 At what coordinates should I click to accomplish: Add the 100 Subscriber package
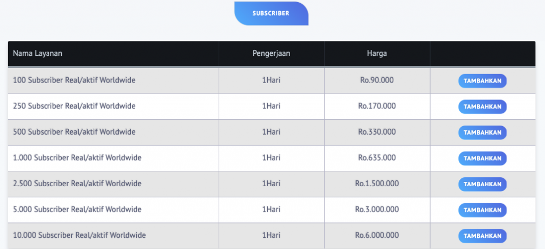(x=482, y=81)
